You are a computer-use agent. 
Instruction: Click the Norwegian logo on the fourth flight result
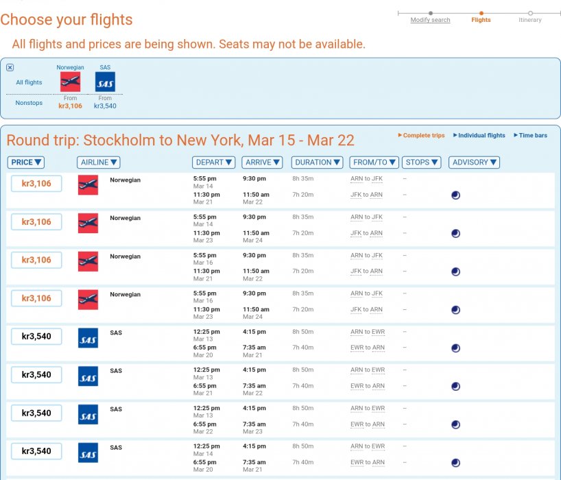[x=88, y=300]
